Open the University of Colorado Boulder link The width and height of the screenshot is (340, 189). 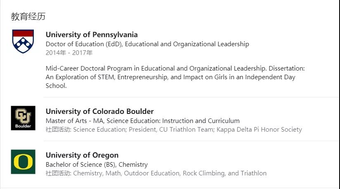click(x=99, y=111)
